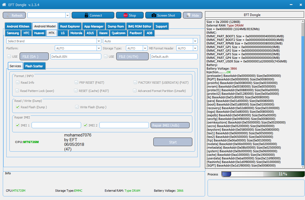Click the camera icon for Screen Shot

click(154, 15)
